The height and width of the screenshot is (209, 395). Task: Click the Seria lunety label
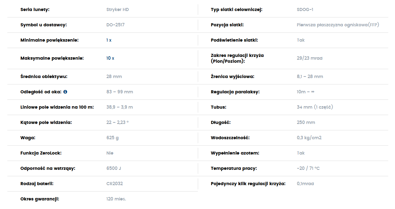coord(35,9)
